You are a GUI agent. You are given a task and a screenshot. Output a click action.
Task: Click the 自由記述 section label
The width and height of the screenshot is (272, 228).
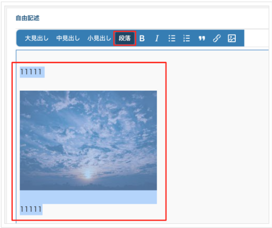pyautogui.click(x=28, y=18)
